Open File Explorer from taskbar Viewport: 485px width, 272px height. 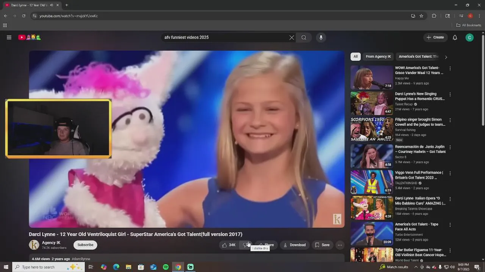(x=128, y=267)
